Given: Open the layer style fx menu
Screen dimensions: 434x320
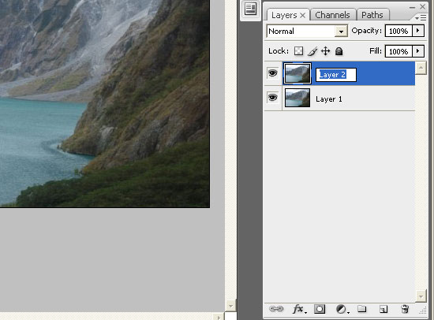Looking at the screenshot, I should [x=300, y=309].
